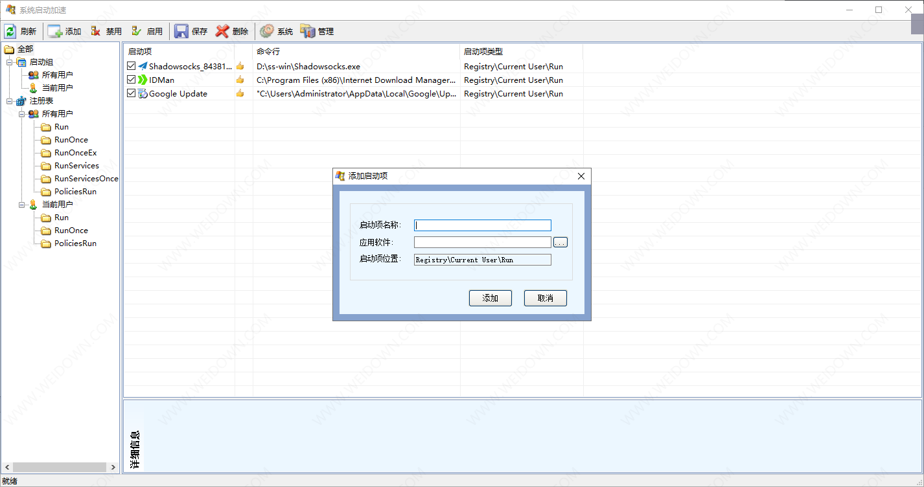Select 所有用户 under 启动组

pyautogui.click(x=57, y=75)
